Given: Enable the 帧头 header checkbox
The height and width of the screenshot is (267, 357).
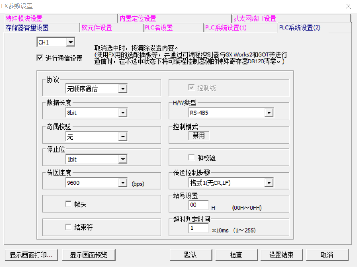Looking at the screenshot, I should coord(68,204).
